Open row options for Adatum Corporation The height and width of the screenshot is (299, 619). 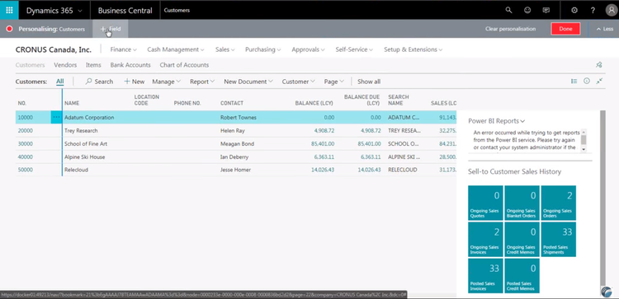pyautogui.click(x=56, y=117)
